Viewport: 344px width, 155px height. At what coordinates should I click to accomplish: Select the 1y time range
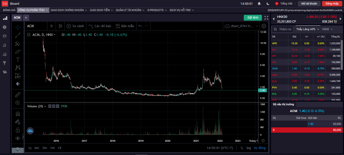(x=30, y=148)
